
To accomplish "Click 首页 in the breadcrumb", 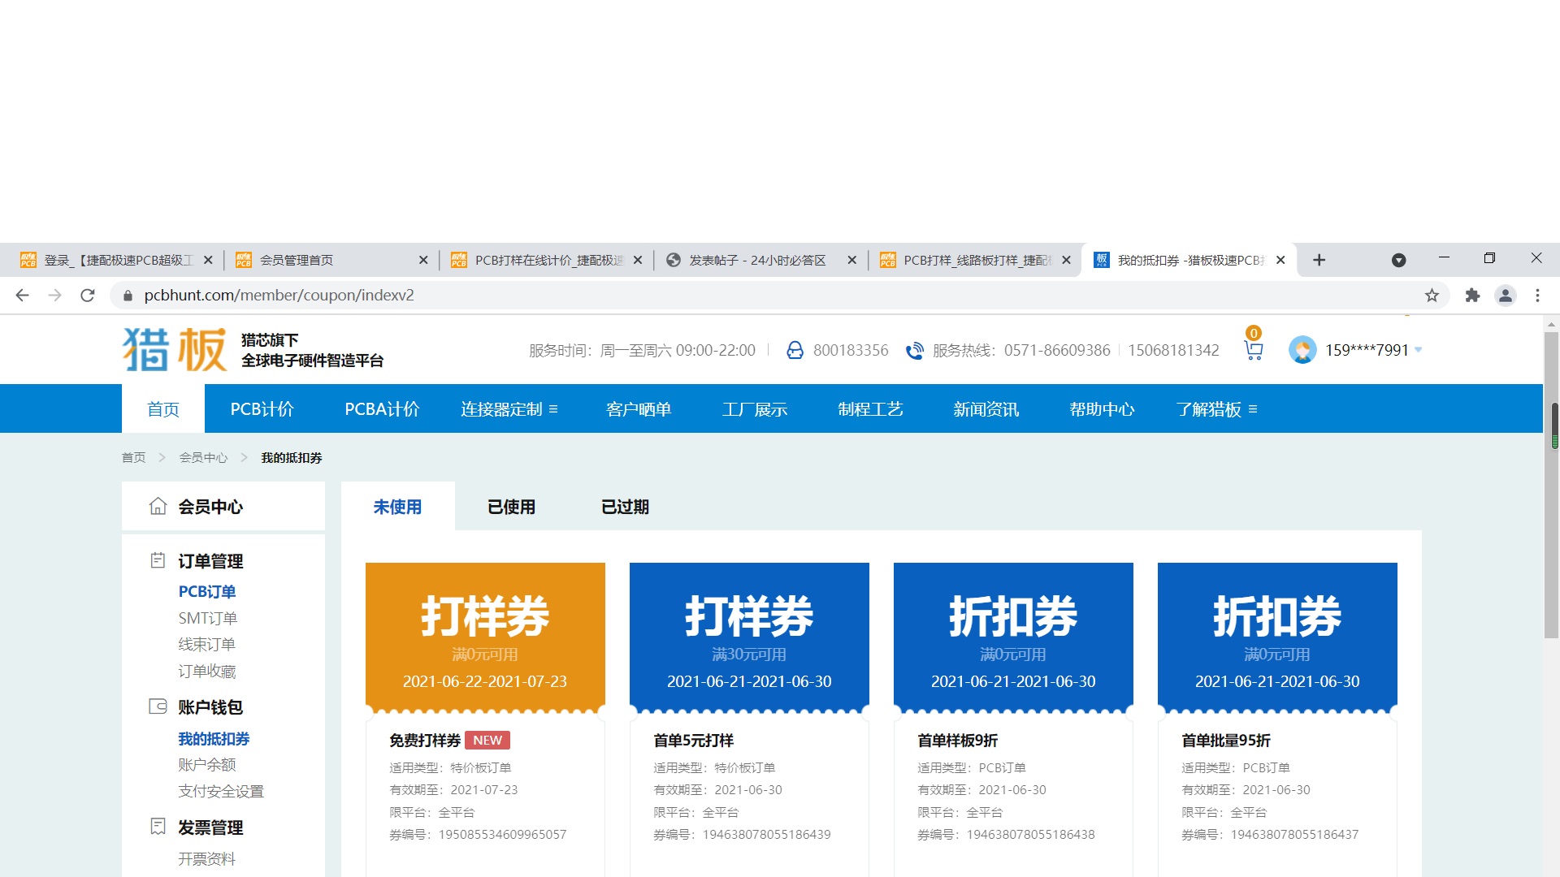I will click(x=134, y=458).
